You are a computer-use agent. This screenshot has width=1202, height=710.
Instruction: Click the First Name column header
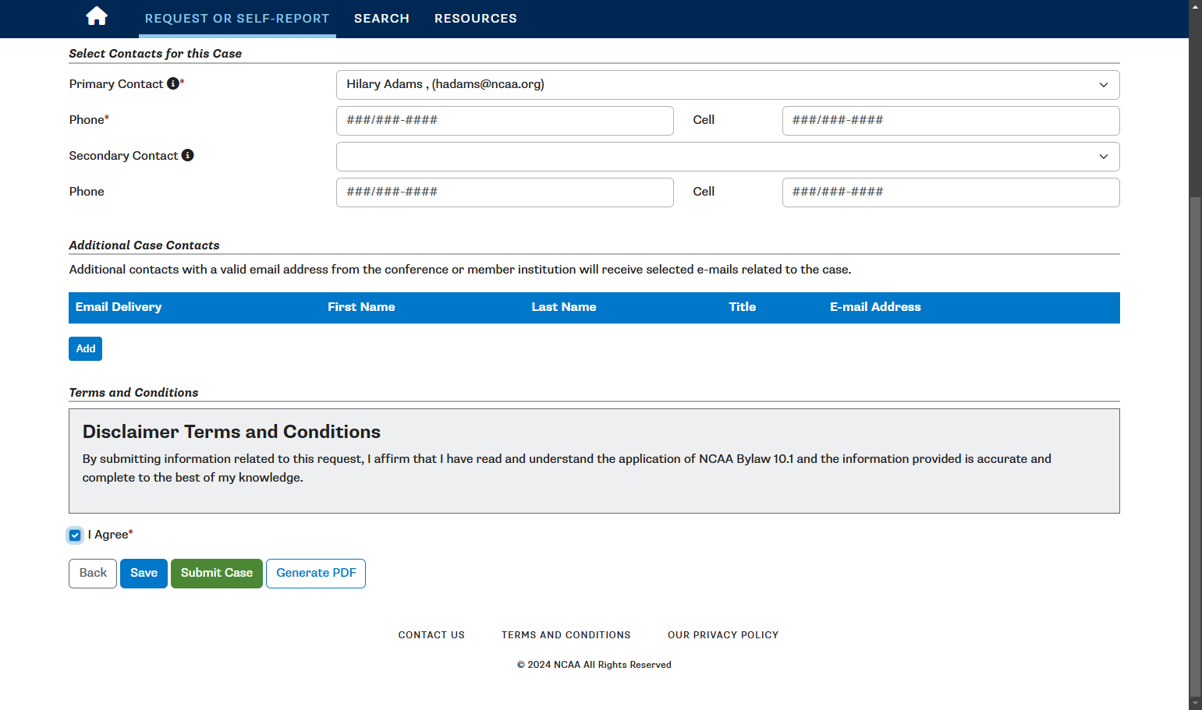[x=361, y=307]
